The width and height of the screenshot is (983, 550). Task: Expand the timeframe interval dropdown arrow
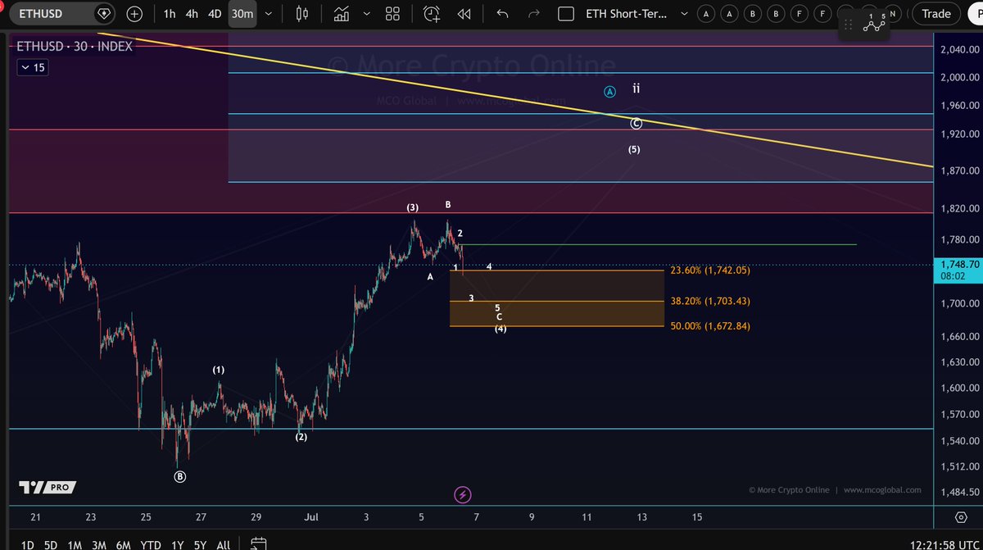[x=270, y=14]
